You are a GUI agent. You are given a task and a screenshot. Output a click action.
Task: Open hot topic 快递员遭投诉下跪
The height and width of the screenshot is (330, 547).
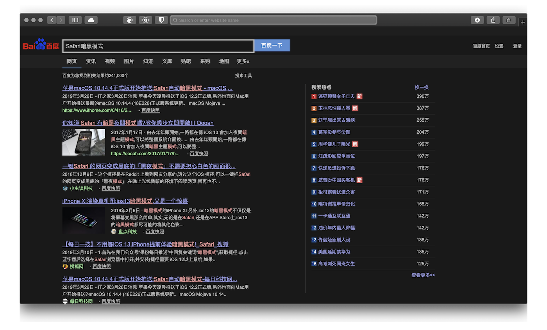[x=336, y=168]
